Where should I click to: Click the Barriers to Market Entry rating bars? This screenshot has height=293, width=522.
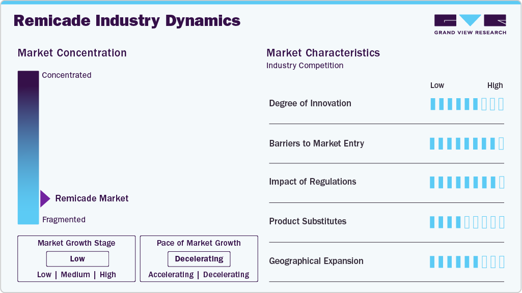(x=466, y=143)
